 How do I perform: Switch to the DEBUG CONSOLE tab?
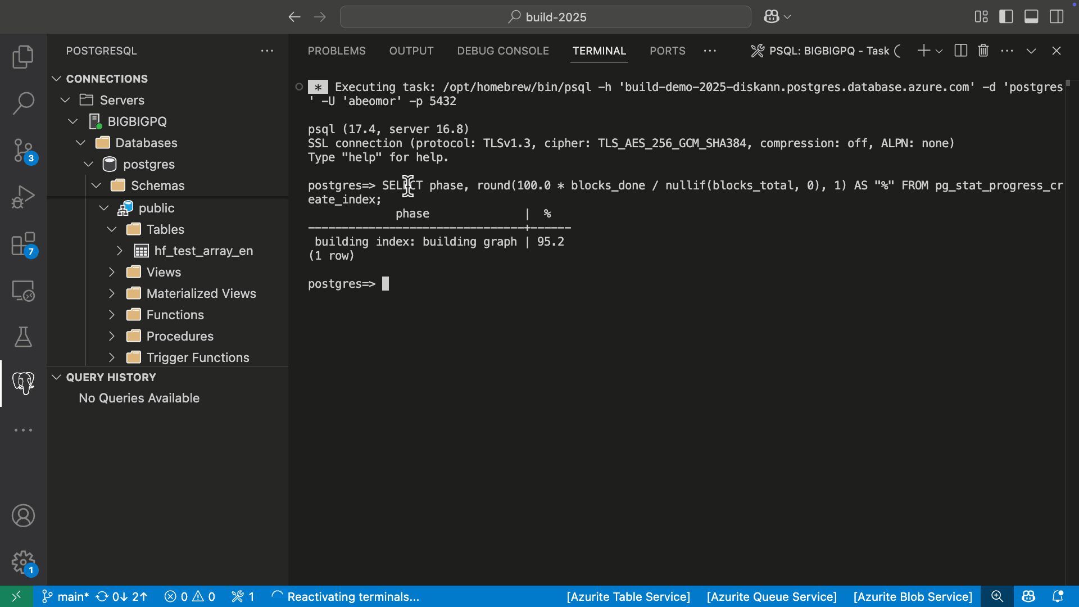(x=503, y=51)
